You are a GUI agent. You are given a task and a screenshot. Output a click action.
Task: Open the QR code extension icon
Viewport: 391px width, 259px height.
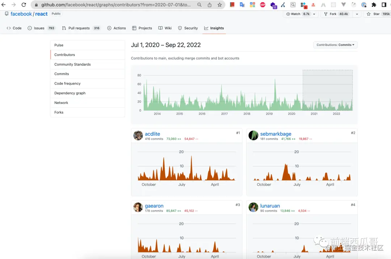click(x=252, y=4)
